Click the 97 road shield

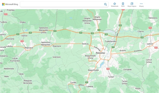113,47
